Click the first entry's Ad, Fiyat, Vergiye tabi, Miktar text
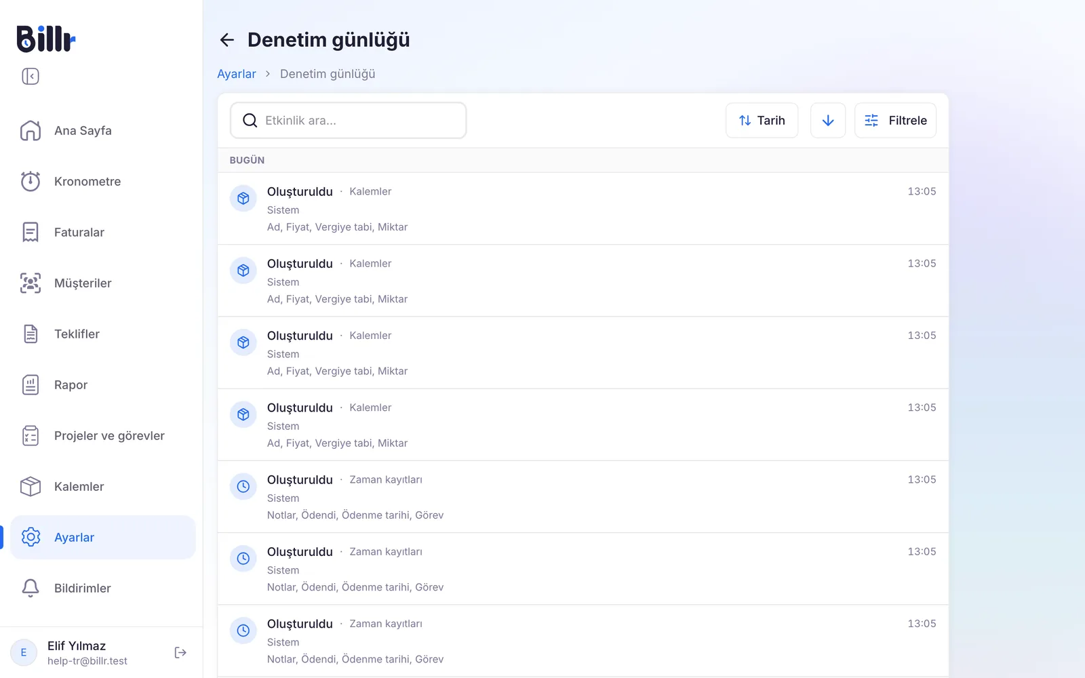Screen dimensions: 1085x678 pyautogui.click(x=337, y=227)
